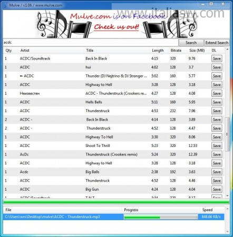The height and width of the screenshot is (237, 233).
Task: Click download panel scroll down arrow
Action: point(227,232)
